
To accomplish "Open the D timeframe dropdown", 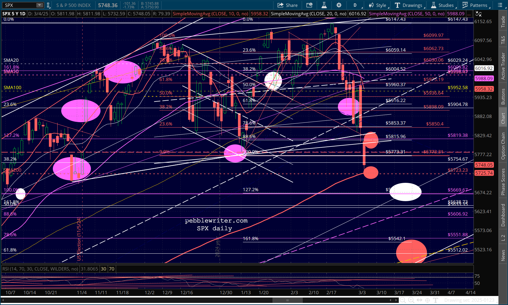I will (x=356, y=5).
